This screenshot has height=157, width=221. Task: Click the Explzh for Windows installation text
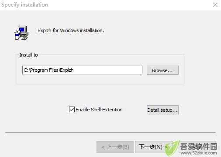click(71, 30)
